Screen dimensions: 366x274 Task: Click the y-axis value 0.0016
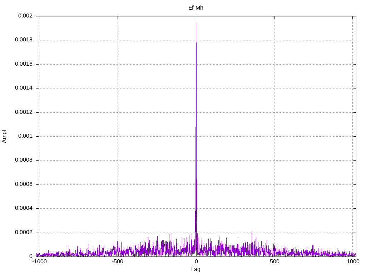(24, 64)
